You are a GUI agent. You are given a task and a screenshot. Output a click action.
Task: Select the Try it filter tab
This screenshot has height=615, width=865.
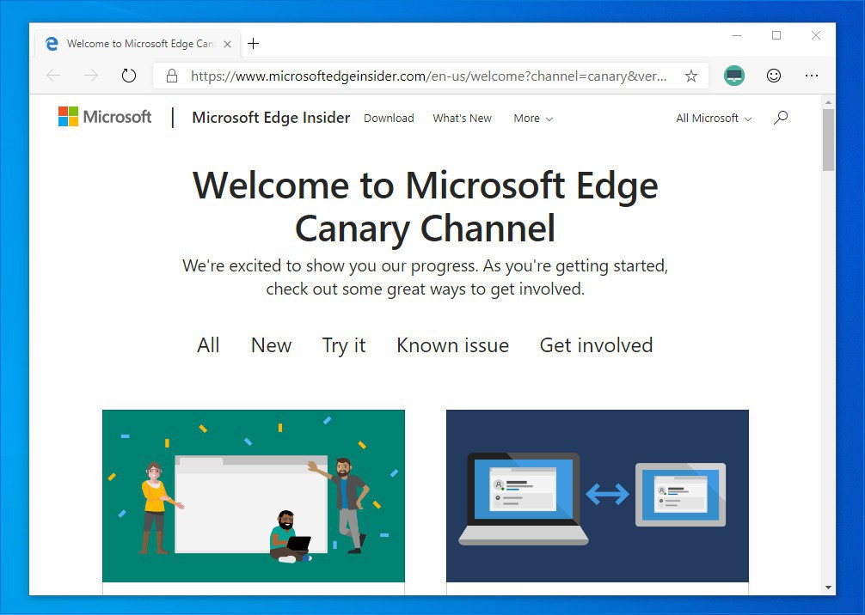(344, 346)
